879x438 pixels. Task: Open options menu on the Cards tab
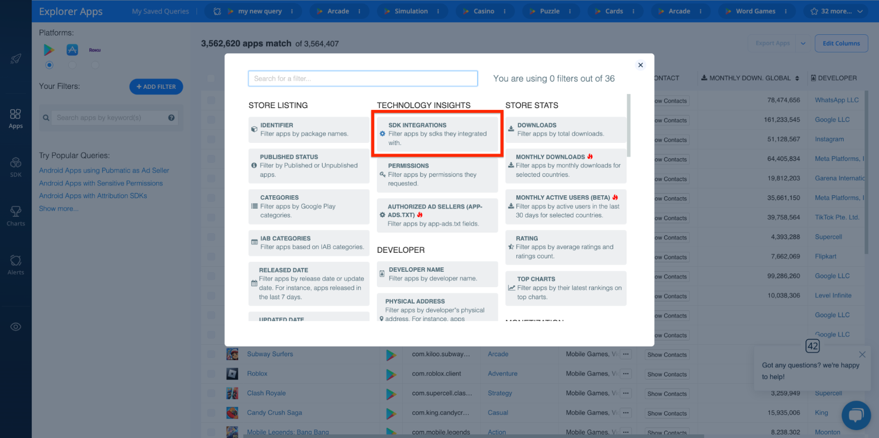[x=633, y=11]
